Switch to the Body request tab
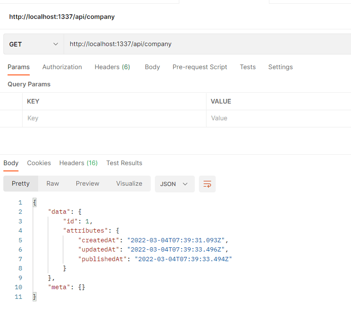The image size is (351, 316). 152,67
